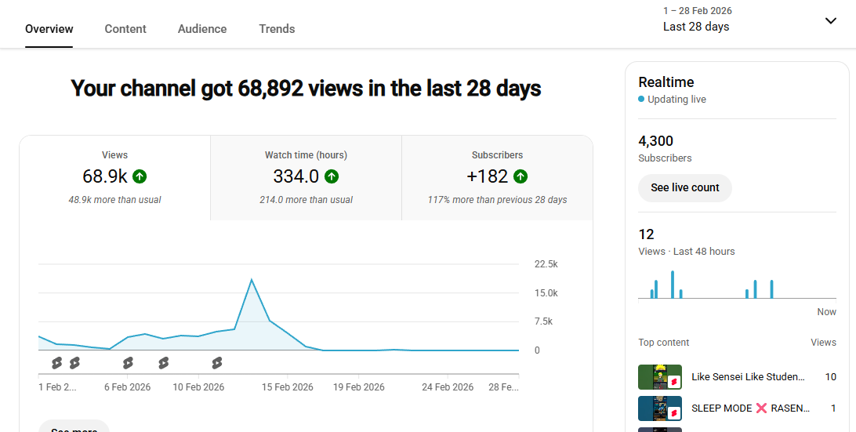Show the Subscribers metric card

click(497, 178)
